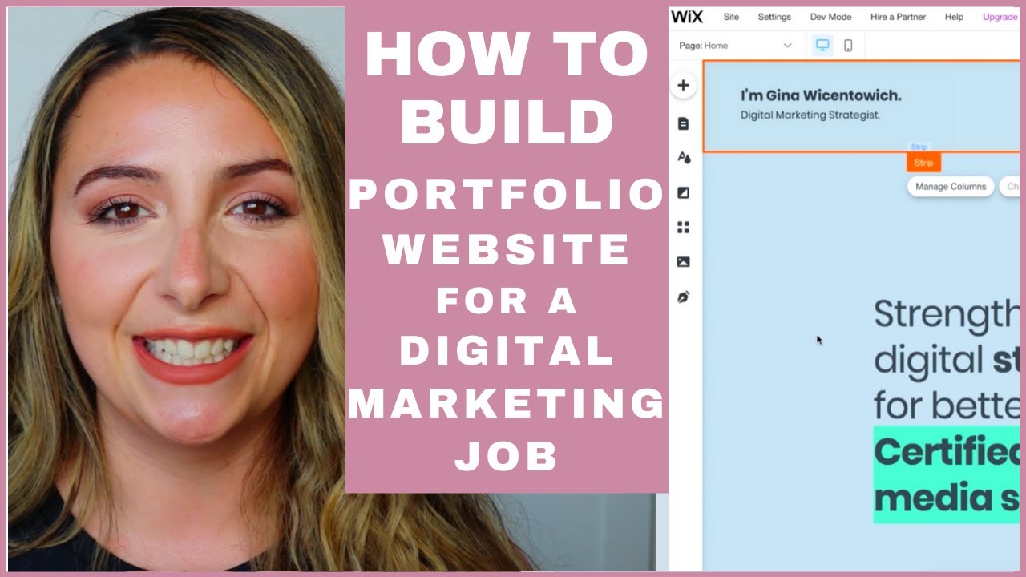Image resolution: width=1026 pixels, height=577 pixels.
Task: Open the Theme Manager icon
Action: pos(683,158)
